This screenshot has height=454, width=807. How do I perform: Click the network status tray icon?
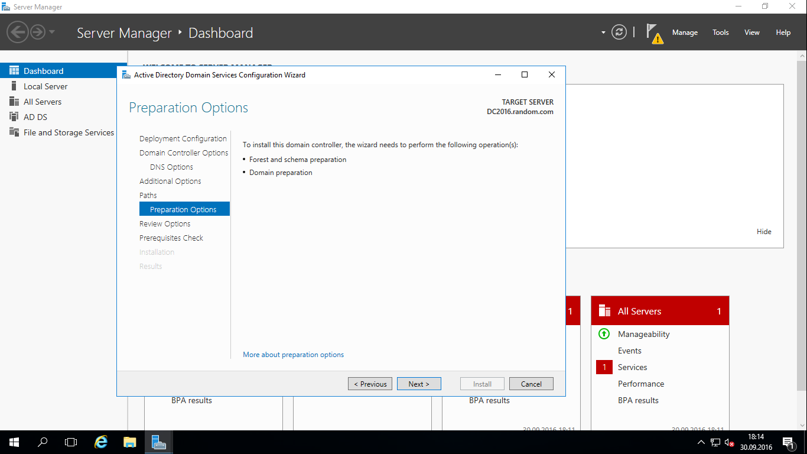(x=715, y=442)
